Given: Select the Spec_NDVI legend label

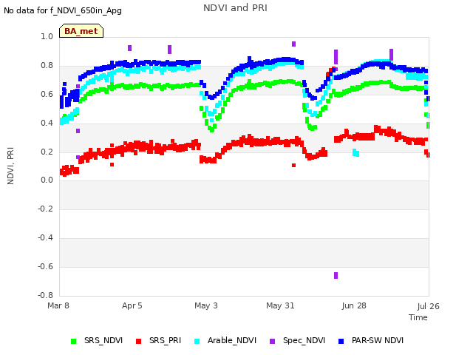Looking at the screenshot, I should pyautogui.click(x=304, y=340).
